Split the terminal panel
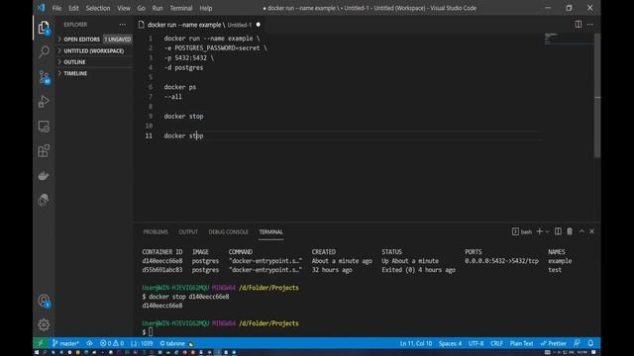Viewport: 634px width, 356px height. tap(558, 231)
